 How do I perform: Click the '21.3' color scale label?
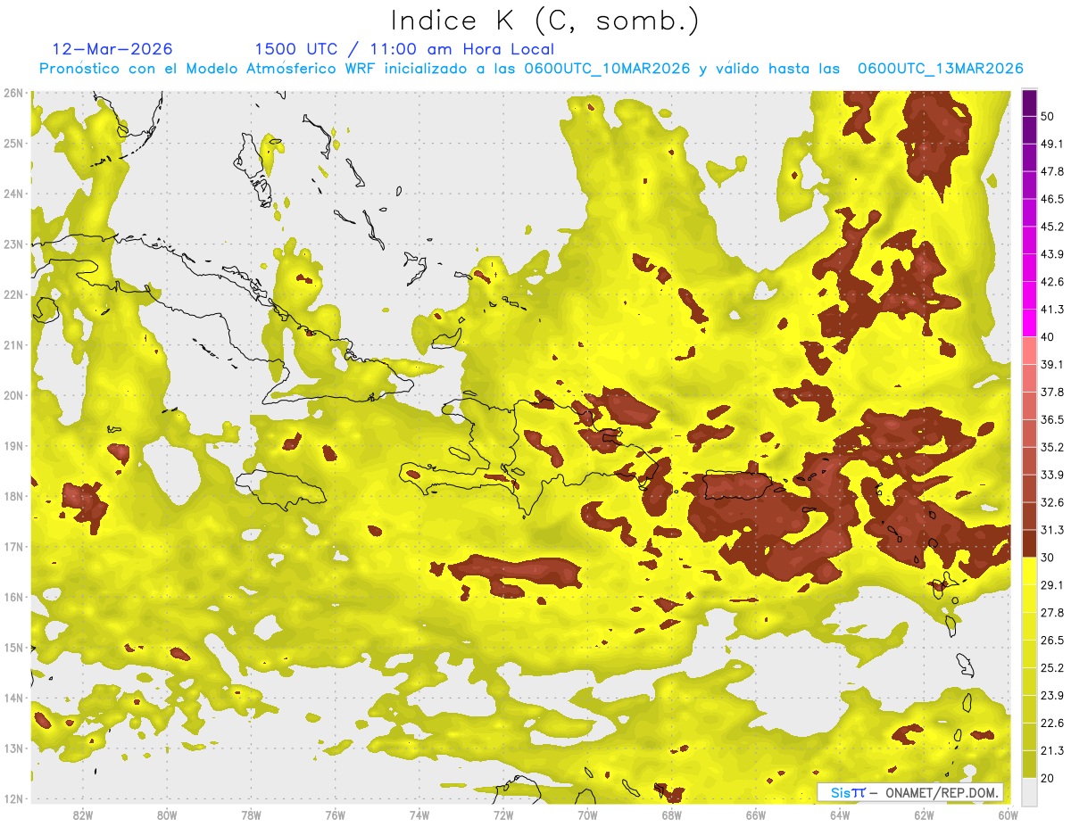[x=1052, y=751]
